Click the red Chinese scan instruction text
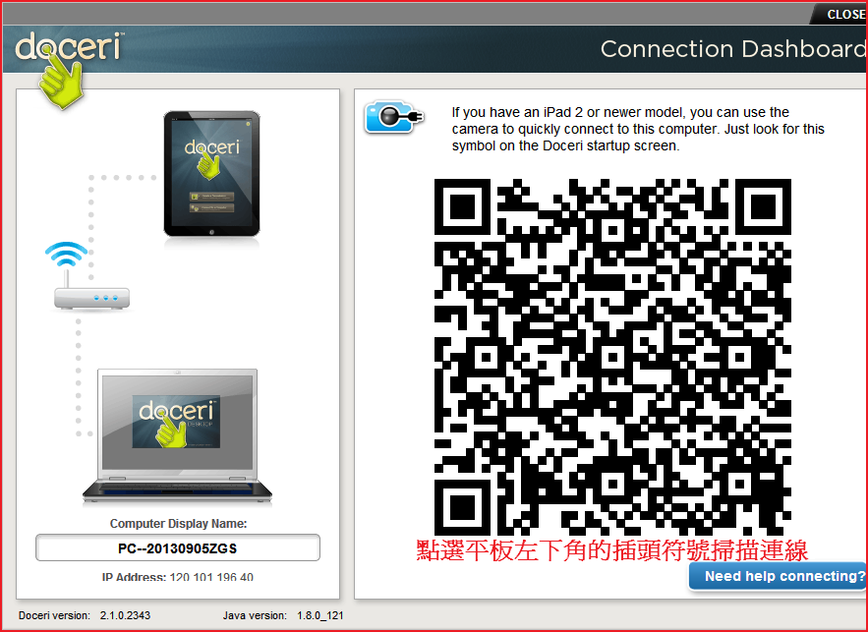The width and height of the screenshot is (868, 632). tap(611, 550)
